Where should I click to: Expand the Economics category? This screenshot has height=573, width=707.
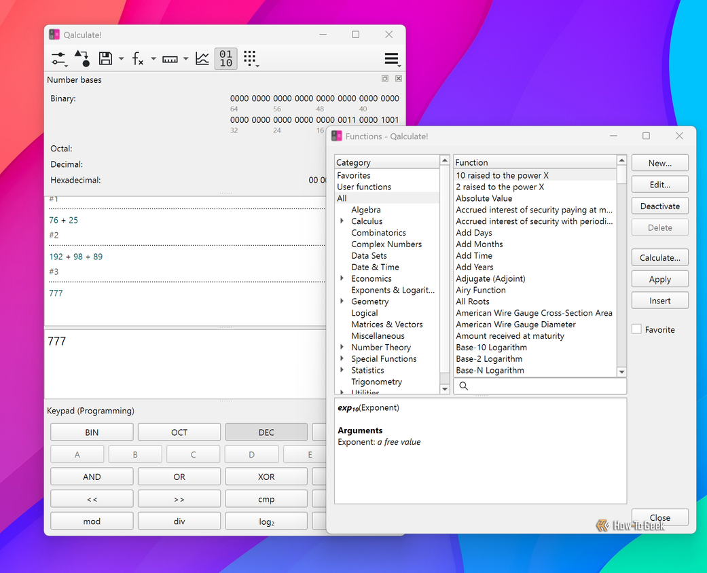click(x=342, y=278)
